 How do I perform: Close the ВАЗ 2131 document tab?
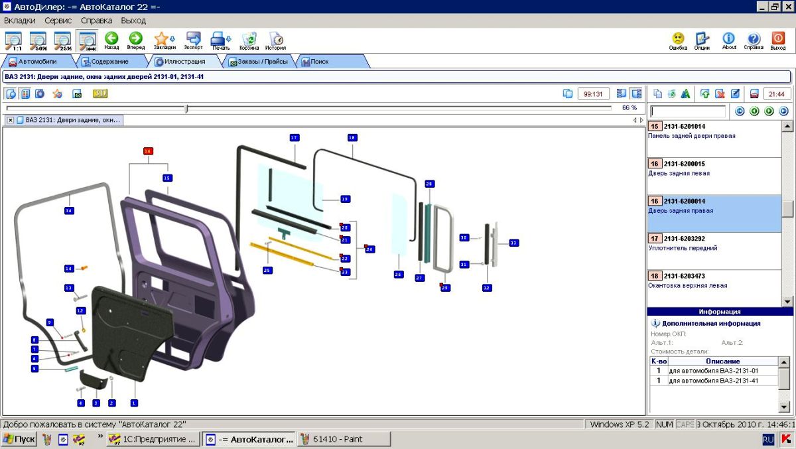(11, 120)
